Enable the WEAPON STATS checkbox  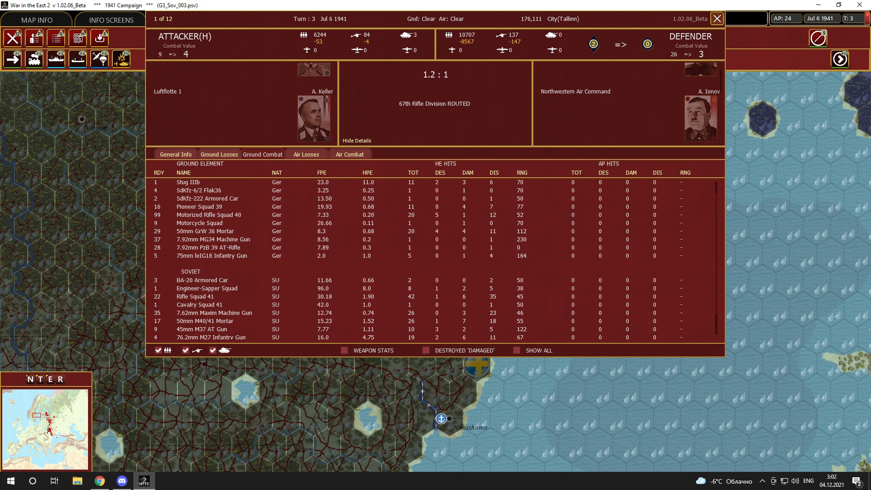344,350
